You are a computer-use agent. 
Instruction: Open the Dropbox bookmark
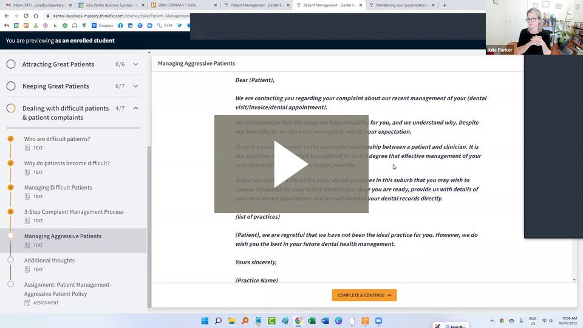[x=102, y=26]
